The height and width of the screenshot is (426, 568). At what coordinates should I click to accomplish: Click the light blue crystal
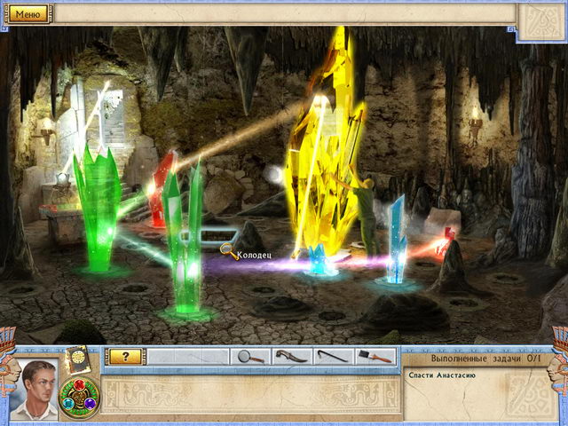click(395, 240)
